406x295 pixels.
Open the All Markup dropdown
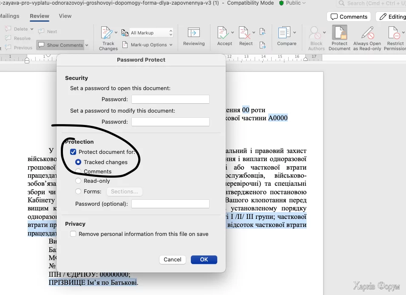[151, 33]
